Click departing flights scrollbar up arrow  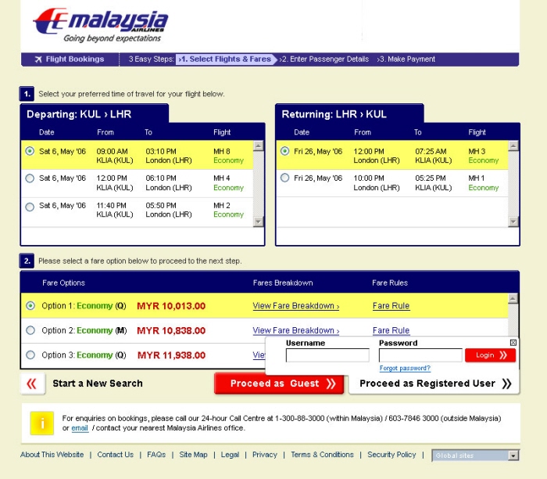pos(258,146)
